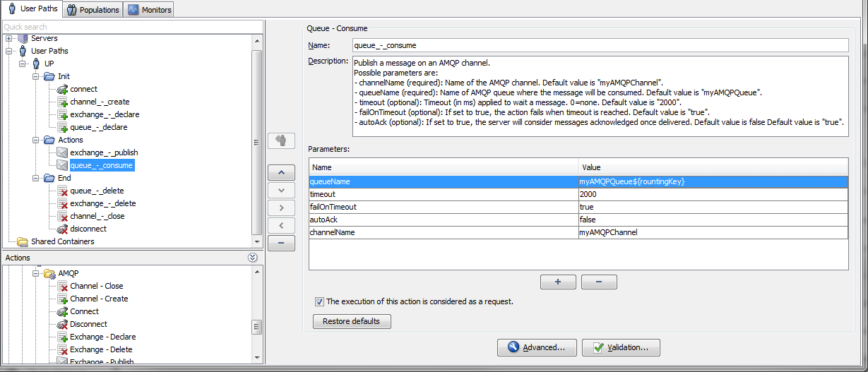Open the Advanced... settings button

tap(537, 347)
